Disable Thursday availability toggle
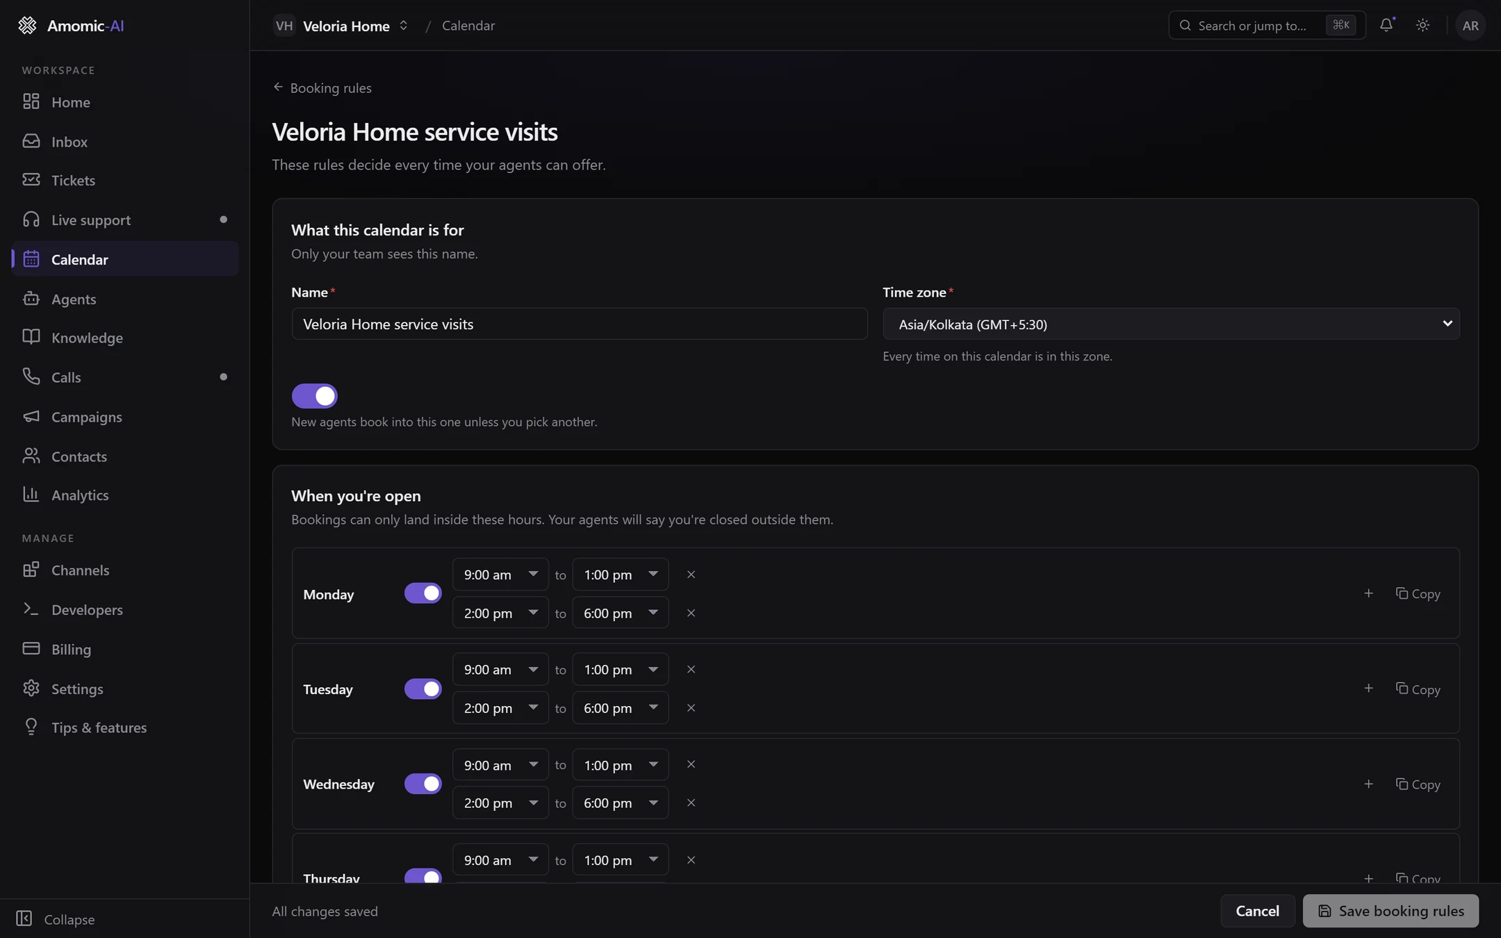Image resolution: width=1501 pixels, height=938 pixels. pyautogui.click(x=423, y=875)
